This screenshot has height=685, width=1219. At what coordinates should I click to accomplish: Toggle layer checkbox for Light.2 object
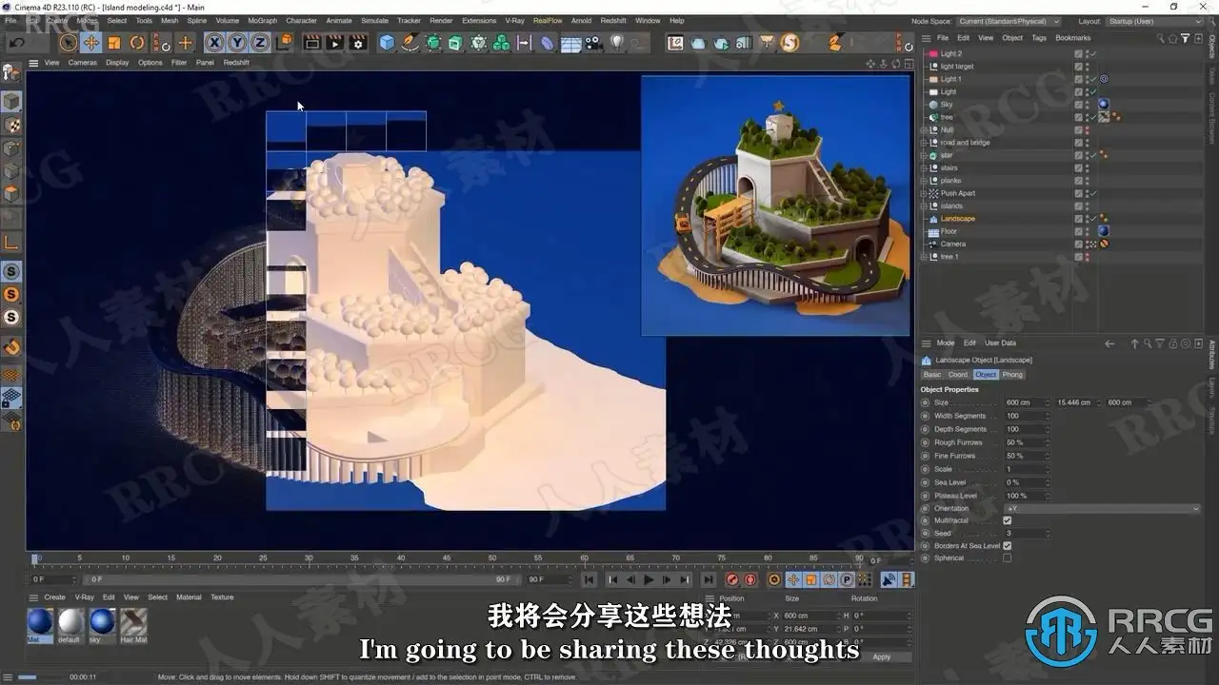(x=1078, y=54)
